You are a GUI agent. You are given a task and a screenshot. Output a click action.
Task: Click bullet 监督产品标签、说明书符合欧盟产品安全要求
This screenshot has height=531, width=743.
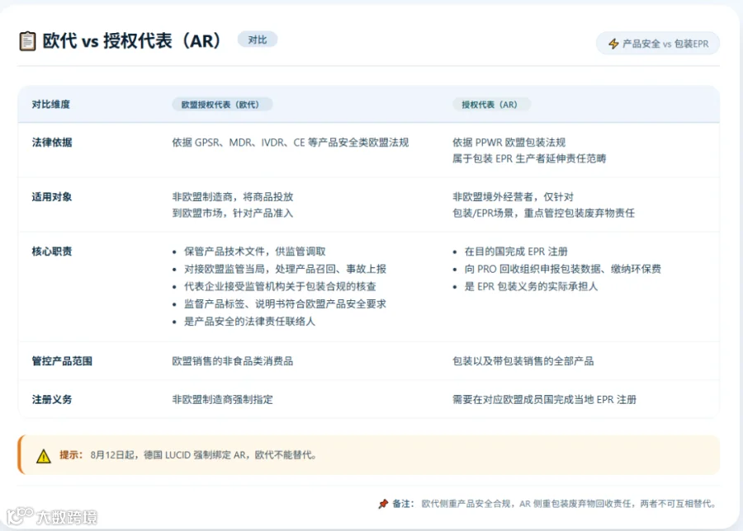(x=286, y=303)
